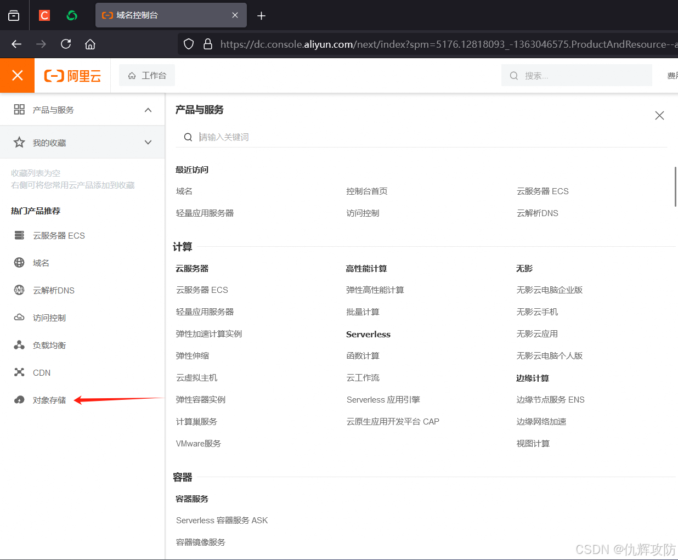This screenshot has width=678, height=560.
Task: Click the 负载均衡 icon
Action: tap(19, 345)
